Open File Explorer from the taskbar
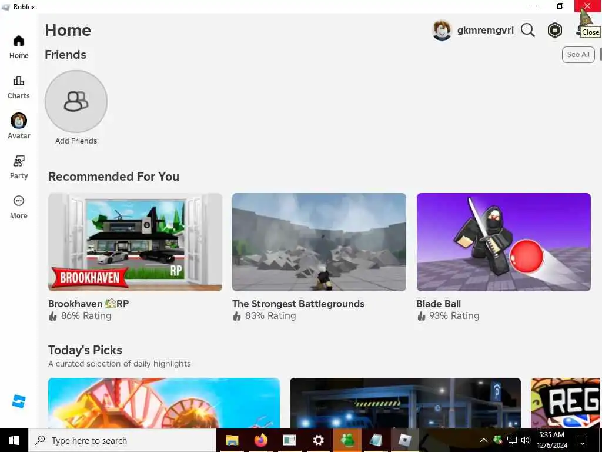Screen dimensions: 602x452 [x=232, y=440]
